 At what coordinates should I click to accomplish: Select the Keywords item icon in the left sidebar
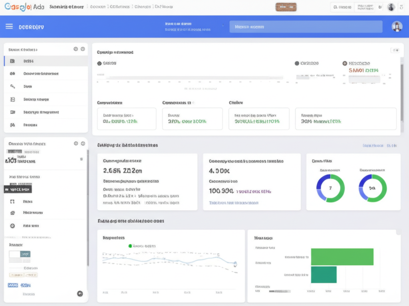pos(12,99)
